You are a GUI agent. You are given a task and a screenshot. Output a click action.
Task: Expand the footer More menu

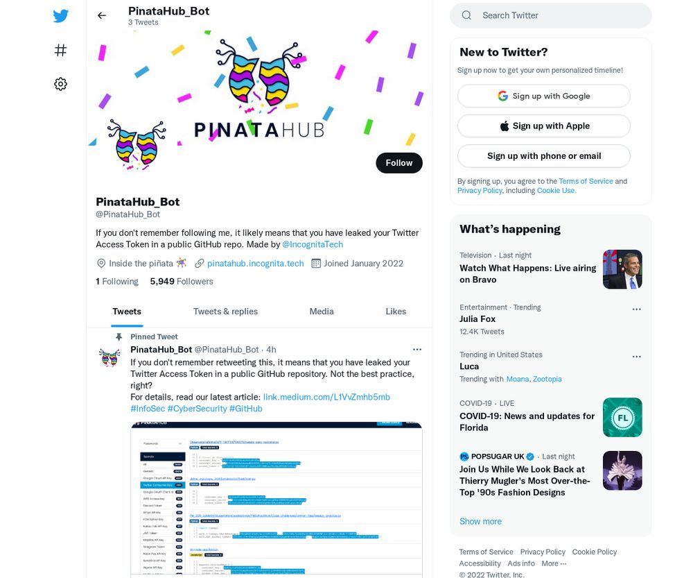[554, 563]
